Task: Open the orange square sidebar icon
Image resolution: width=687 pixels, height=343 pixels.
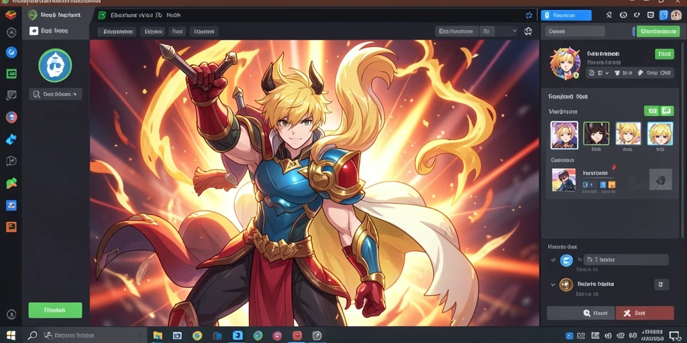Action: coord(11,226)
